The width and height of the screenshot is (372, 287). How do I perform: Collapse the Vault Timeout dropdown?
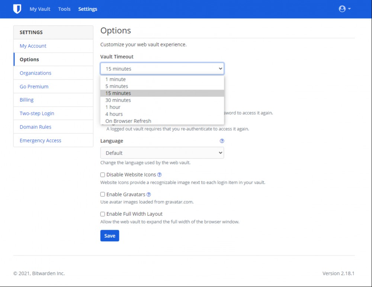point(162,69)
